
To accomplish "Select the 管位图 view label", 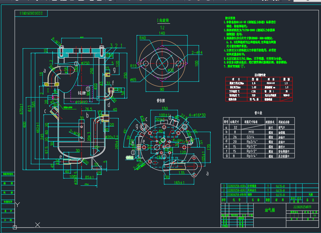I will [161, 100].
